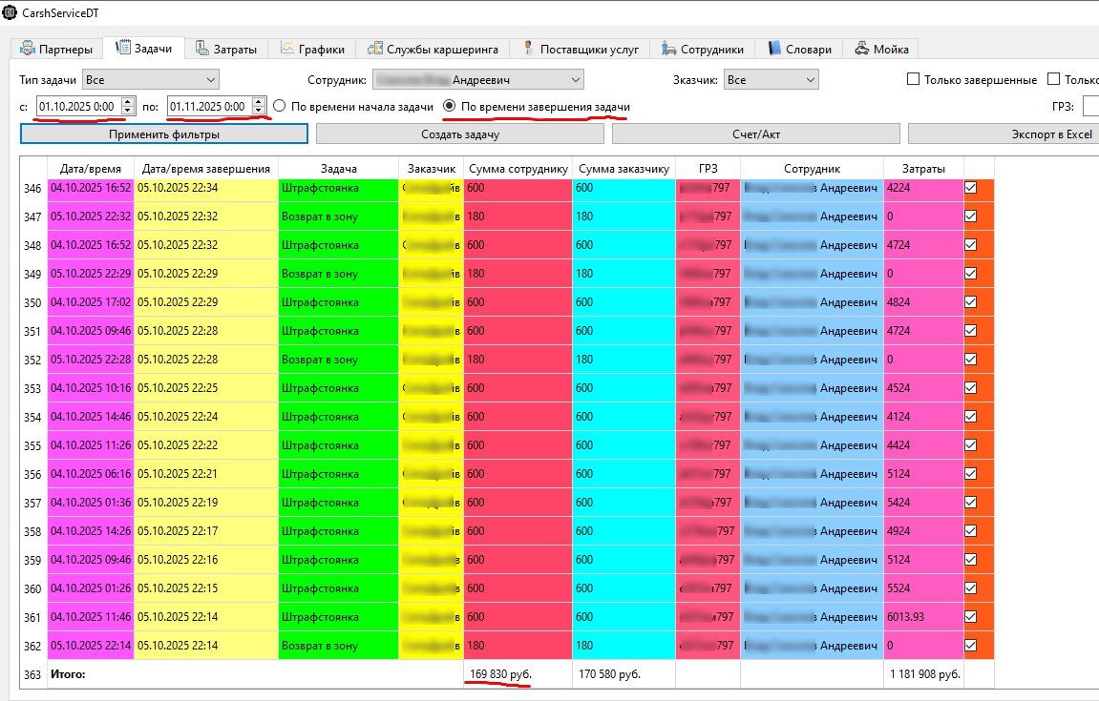This screenshot has height=701, width=1099.
Task: Click the Партнеры tab icon
Action: tap(28, 49)
